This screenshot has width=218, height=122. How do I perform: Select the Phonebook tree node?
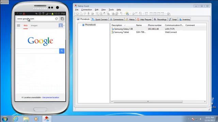tap(90, 25)
